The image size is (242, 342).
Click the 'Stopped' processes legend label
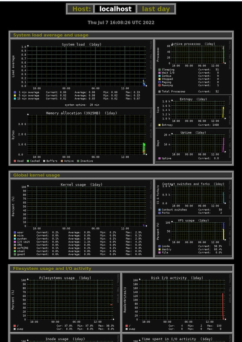[x=167, y=79]
